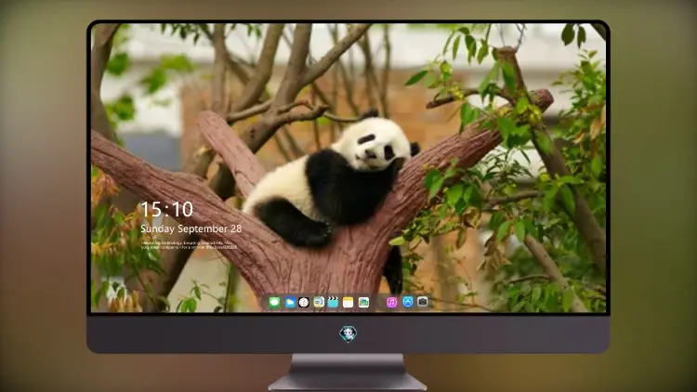The height and width of the screenshot is (392, 697).
Task: Click the 15:10 clock time
Action: (166, 209)
